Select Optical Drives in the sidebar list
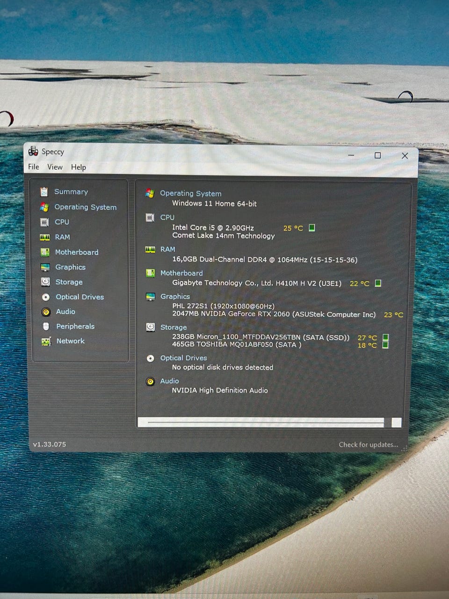Image resolution: width=449 pixels, height=599 pixels. coord(80,297)
